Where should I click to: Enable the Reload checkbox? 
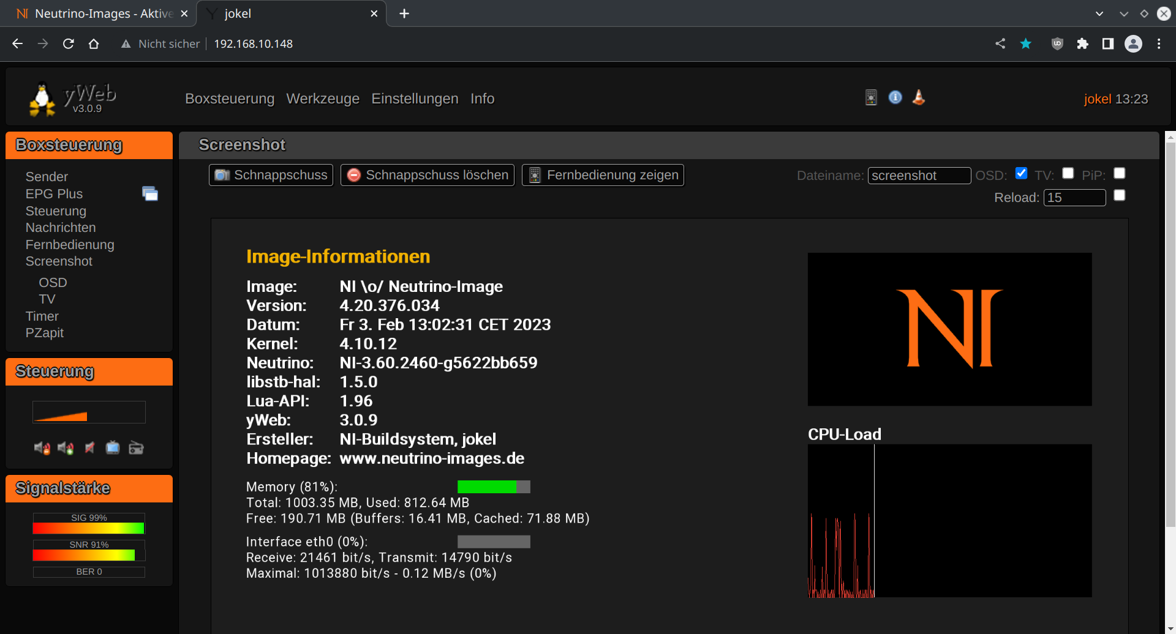pyautogui.click(x=1120, y=195)
